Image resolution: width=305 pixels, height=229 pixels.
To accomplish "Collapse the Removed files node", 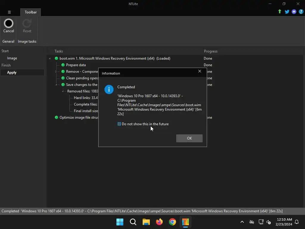I will pyautogui.click(x=63, y=91).
